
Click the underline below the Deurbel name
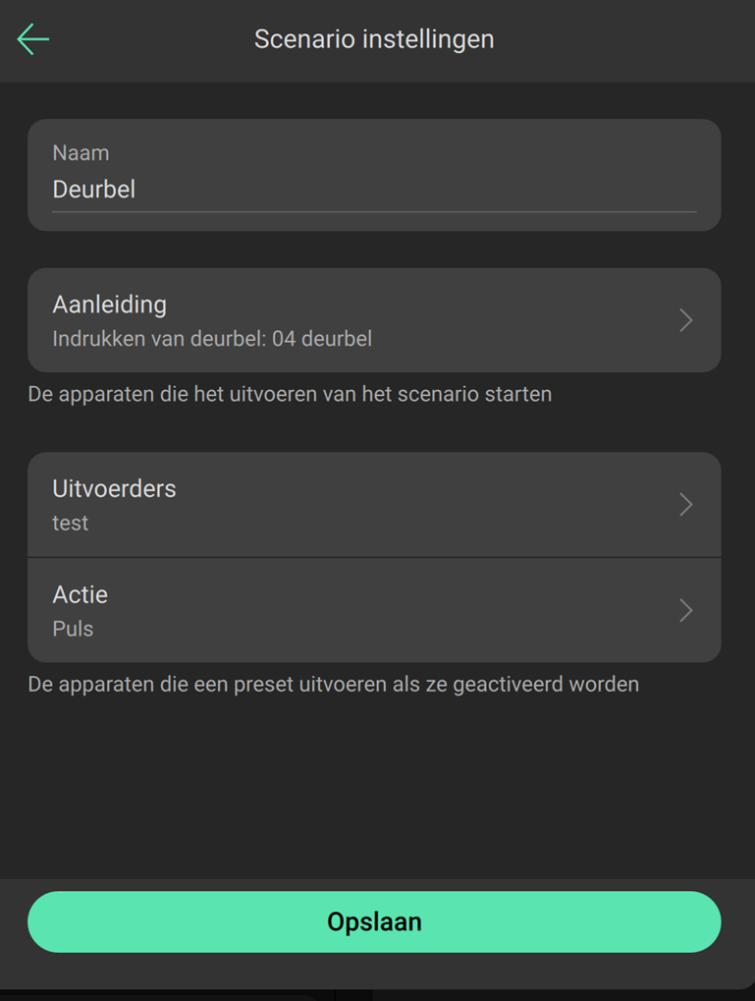tap(374, 211)
